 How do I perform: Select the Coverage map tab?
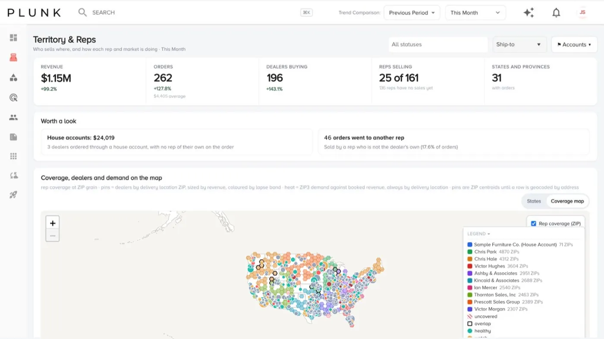[567, 201]
